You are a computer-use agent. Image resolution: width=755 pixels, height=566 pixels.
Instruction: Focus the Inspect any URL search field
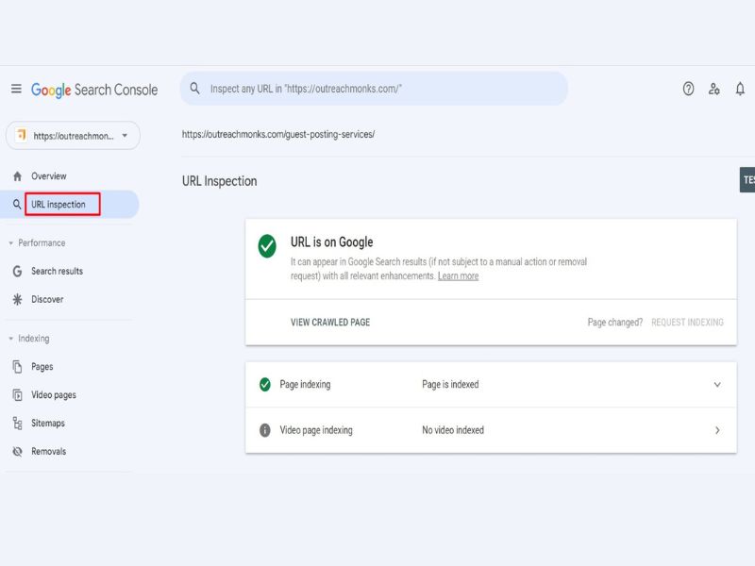(x=374, y=89)
